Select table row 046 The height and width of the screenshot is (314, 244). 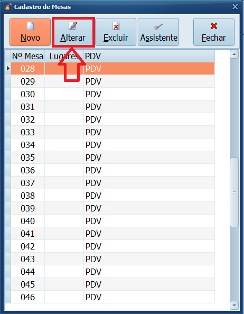(112, 297)
